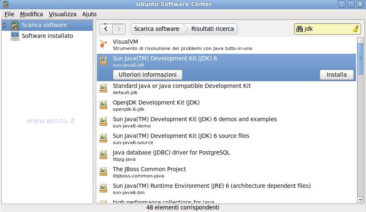Go back with the left arrow button

click(106, 29)
